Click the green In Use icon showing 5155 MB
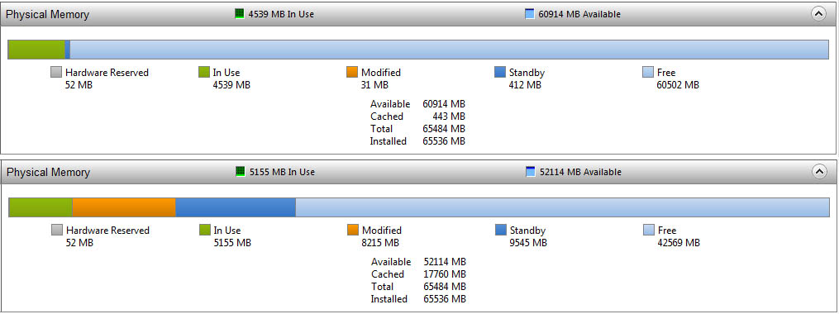839x314 pixels. (241, 172)
